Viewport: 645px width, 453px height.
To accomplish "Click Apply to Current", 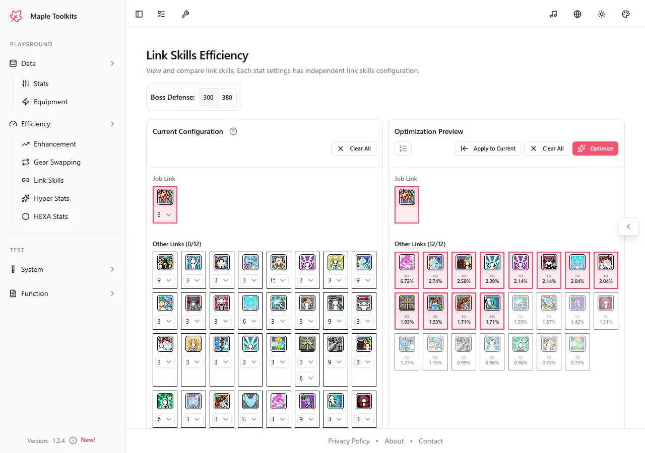I will 488,148.
